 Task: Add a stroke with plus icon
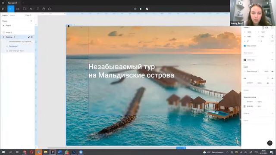272,90
